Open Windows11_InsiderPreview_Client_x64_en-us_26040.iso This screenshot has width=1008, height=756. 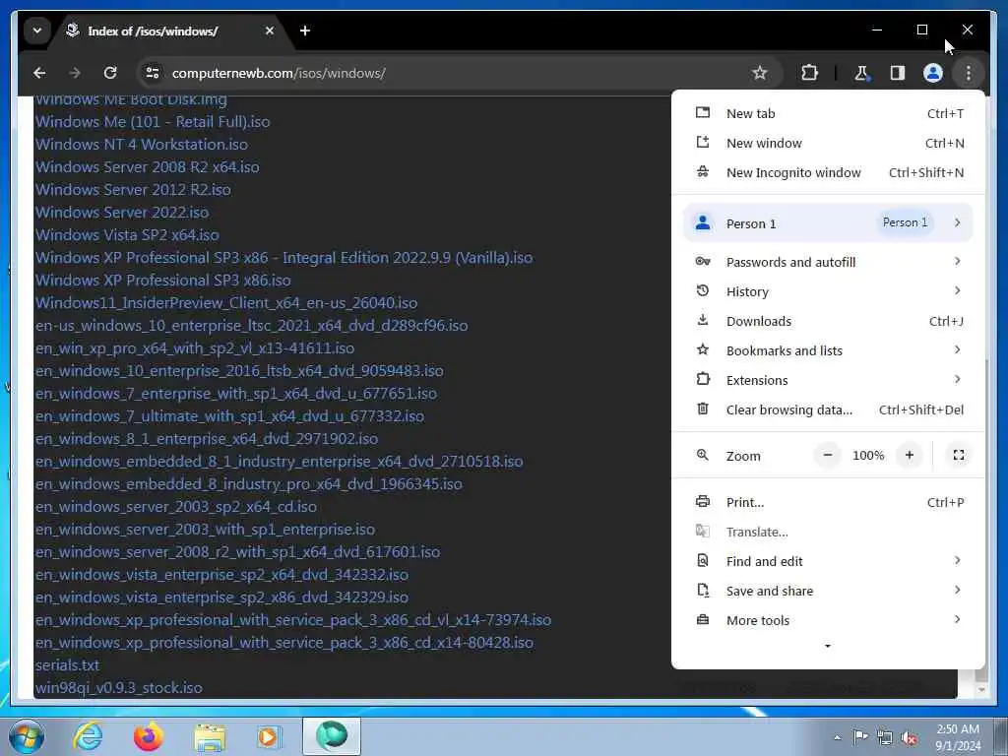tap(226, 303)
